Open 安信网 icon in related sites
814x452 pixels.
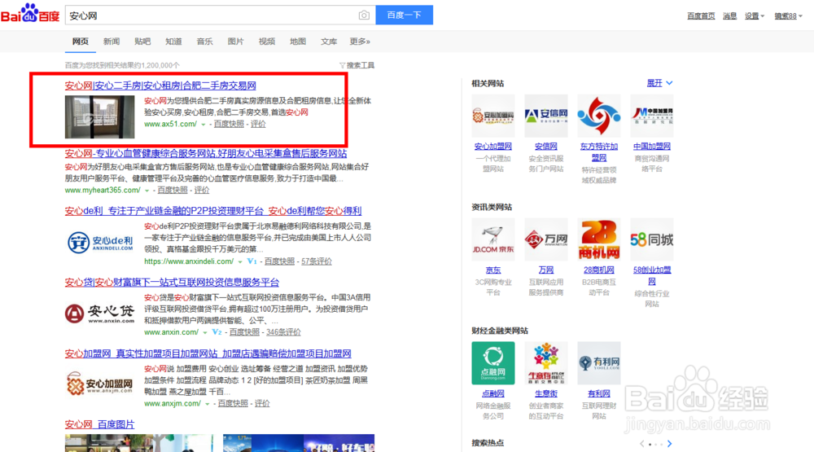pyautogui.click(x=546, y=116)
